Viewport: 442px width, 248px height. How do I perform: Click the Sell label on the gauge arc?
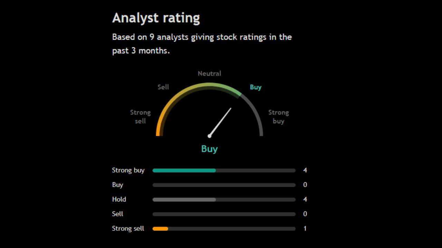(x=163, y=87)
